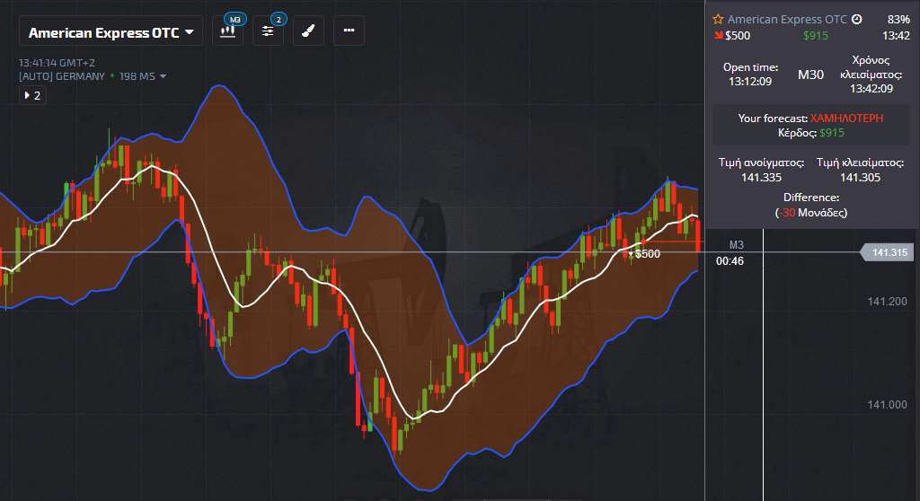
Task: Click the 141.200 price axis label
Action: 887,302
